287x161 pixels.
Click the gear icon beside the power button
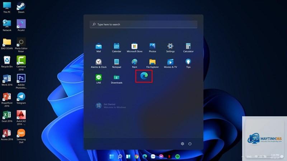(x=182, y=144)
